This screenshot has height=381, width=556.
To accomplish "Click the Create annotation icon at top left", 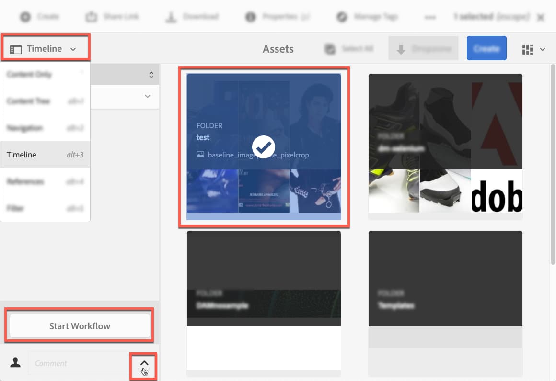I will pyautogui.click(x=24, y=16).
